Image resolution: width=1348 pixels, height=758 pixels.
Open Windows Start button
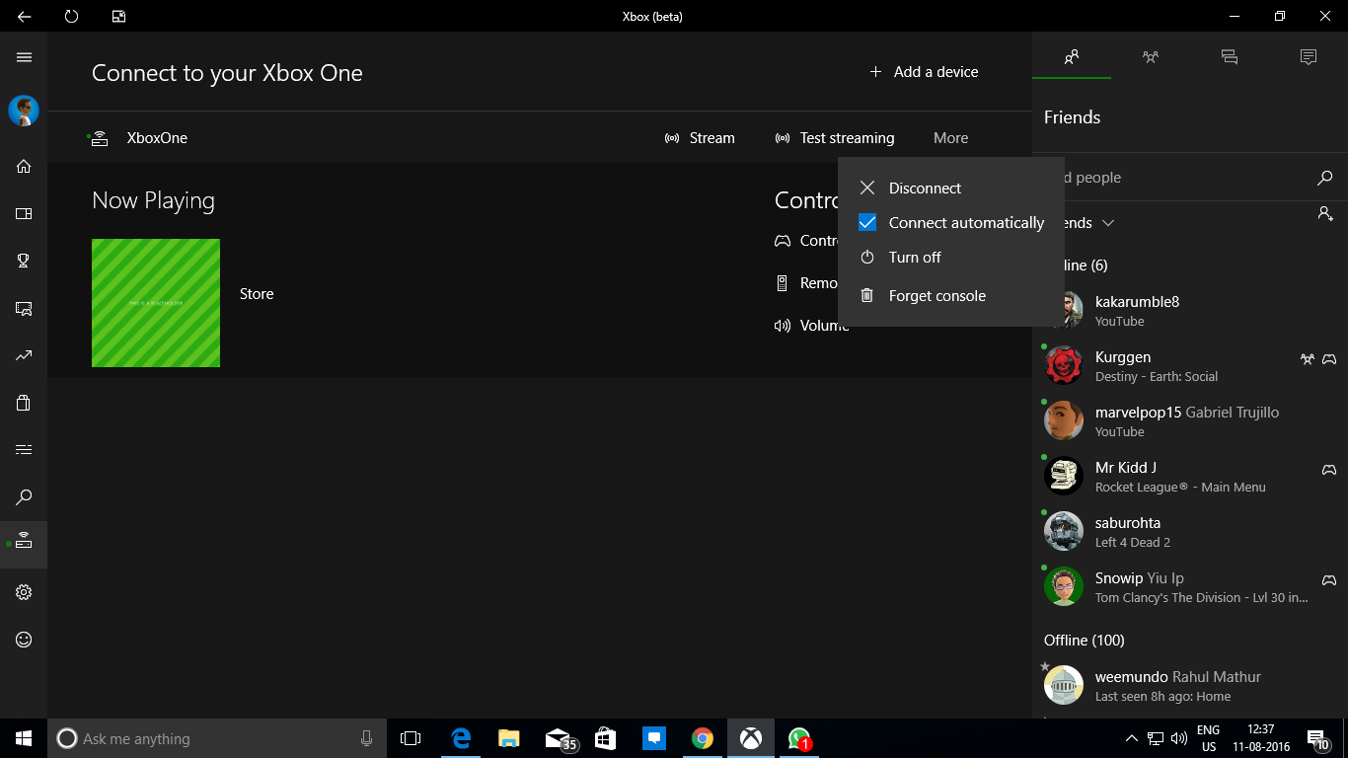tap(24, 738)
